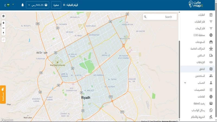The width and height of the screenshot is (217, 122).
Task: Click the ع user initial in header
Action: pyautogui.click(x=5, y=5)
